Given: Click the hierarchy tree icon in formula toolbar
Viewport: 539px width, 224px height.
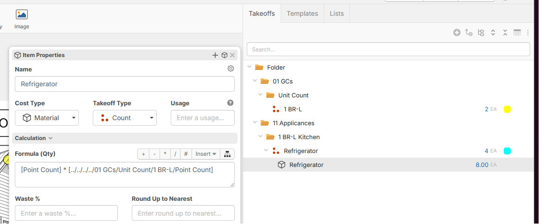Looking at the screenshot, I should tap(227, 154).
